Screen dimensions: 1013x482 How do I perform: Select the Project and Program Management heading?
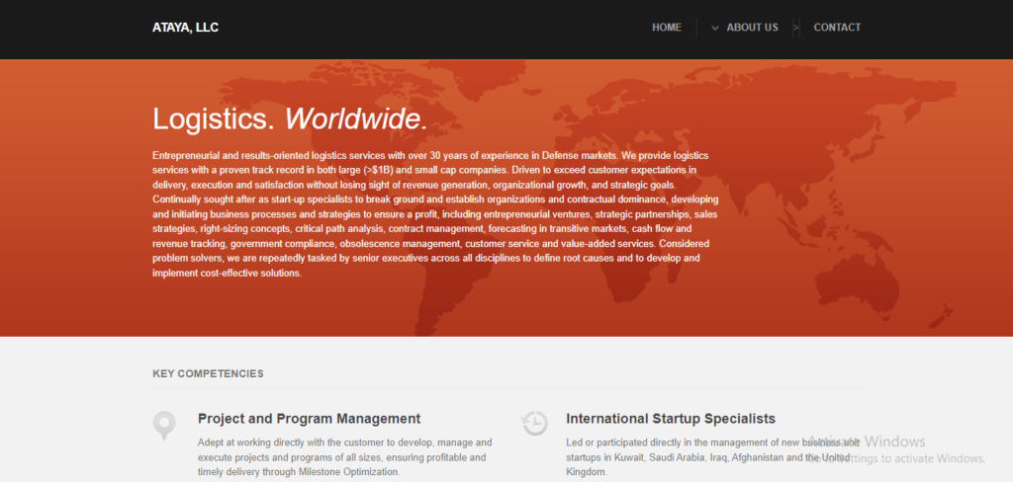point(309,419)
